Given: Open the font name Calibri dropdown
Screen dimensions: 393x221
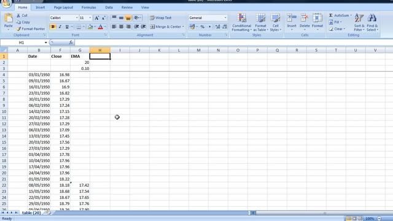Looking at the screenshot, I should tap(77, 18).
